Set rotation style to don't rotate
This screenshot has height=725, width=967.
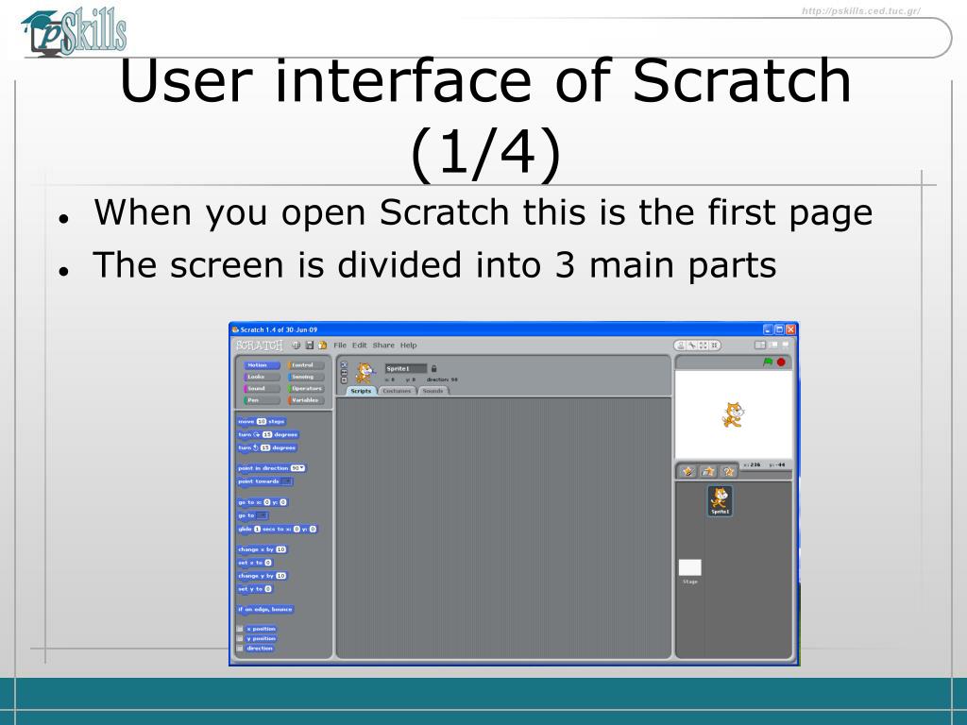tap(344, 380)
